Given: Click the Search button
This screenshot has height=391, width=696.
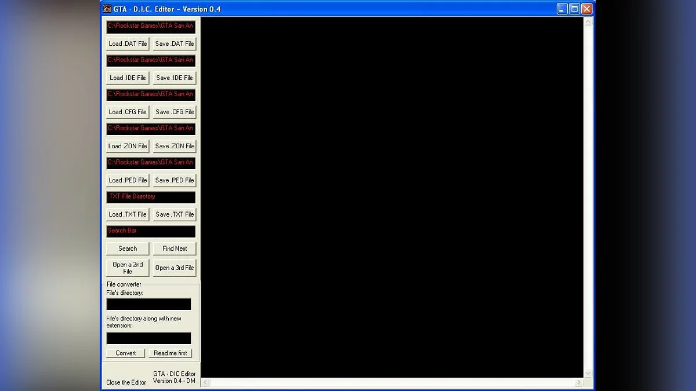Looking at the screenshot, I should pyautogui.click(x=128, y=249).
